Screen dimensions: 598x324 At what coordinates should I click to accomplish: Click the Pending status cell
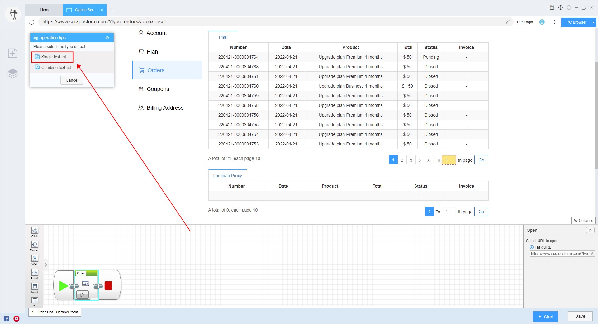[431, 57]
